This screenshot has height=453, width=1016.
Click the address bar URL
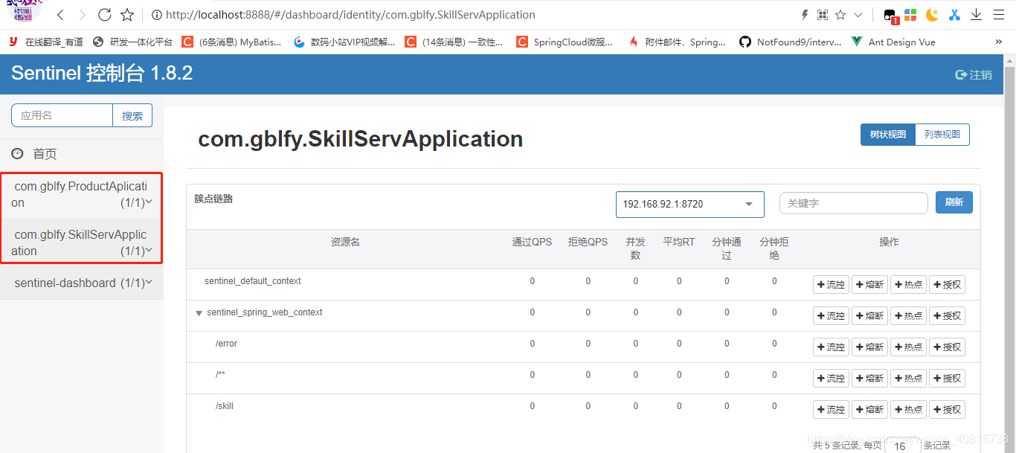click(x=350, y=15)
